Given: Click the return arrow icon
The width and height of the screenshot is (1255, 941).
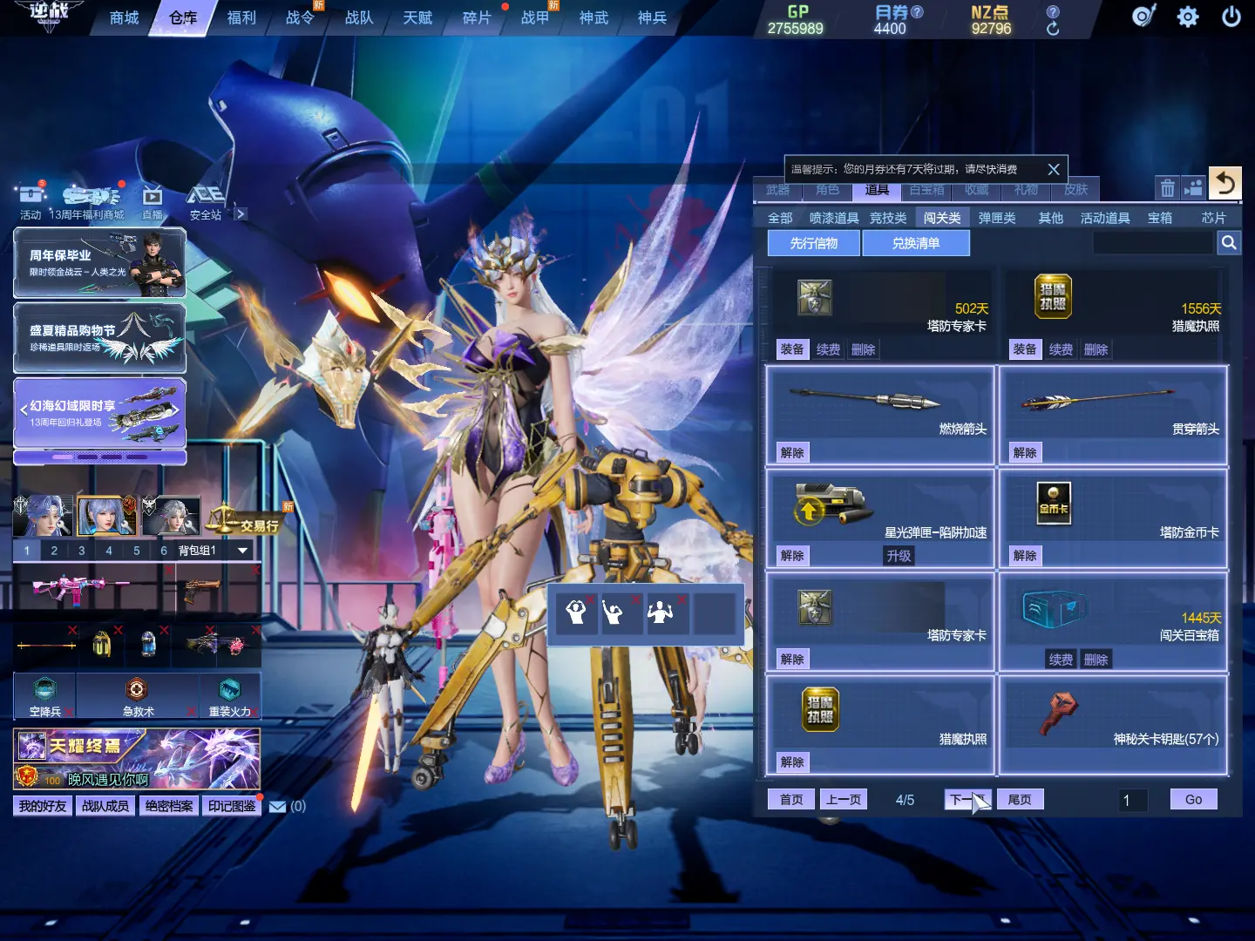Looking at the screenshot, I should coord(1224,183).
